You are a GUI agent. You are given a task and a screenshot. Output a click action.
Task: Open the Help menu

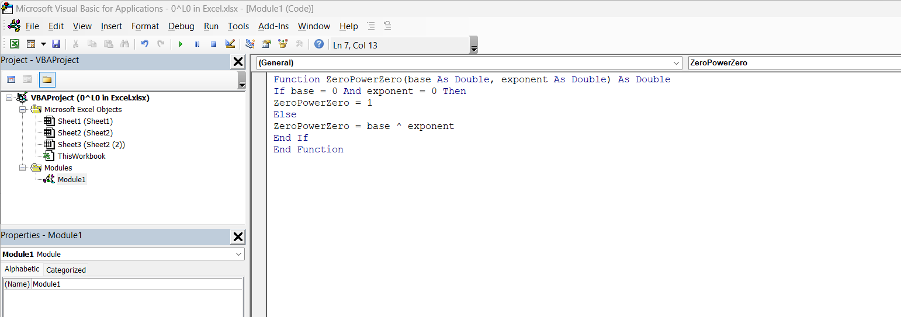349,26
